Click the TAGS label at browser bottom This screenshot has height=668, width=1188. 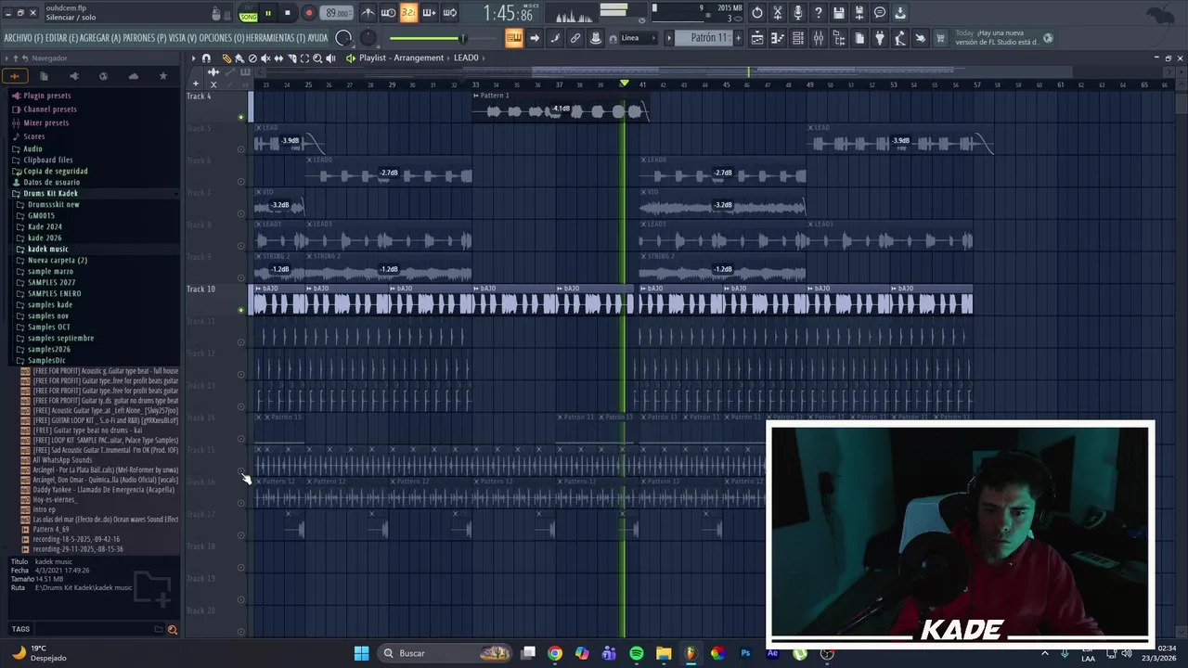pyautogui.click(x=20, y=629)
